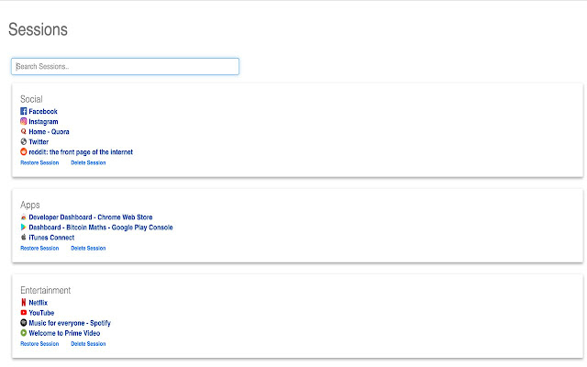The image size is (587, 367).
Task: Click the Spotify favicon icon
Action: [24, 323]
